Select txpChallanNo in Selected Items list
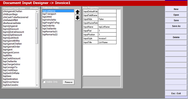Viewport: 188px width, 99px height. pos(58,29)
